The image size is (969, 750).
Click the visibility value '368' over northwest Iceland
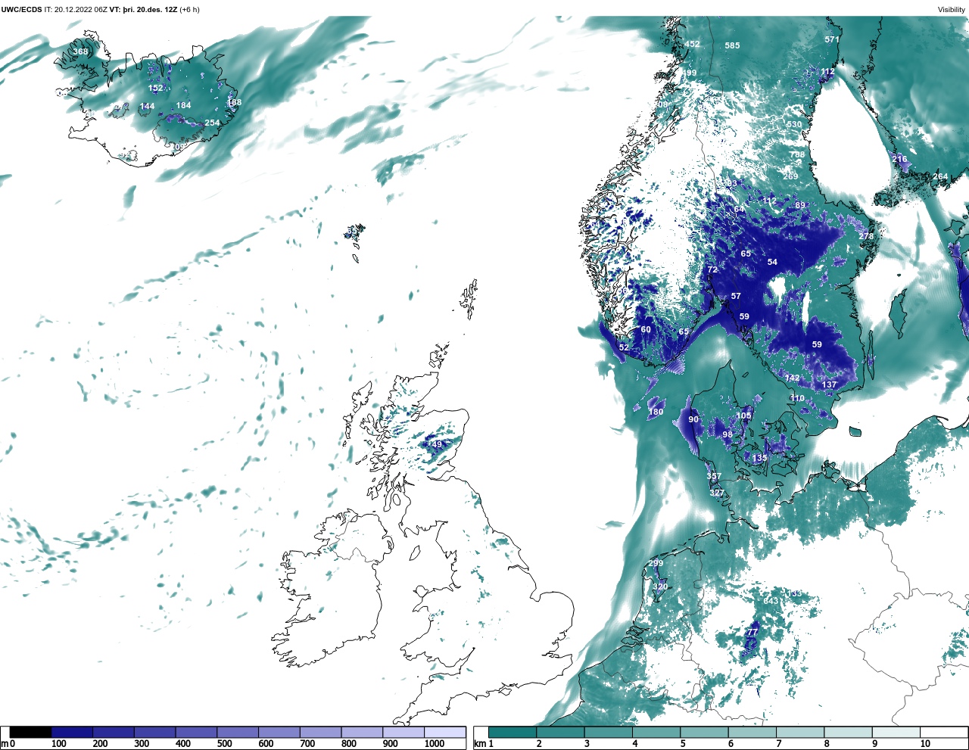click(x=80, y=52)
